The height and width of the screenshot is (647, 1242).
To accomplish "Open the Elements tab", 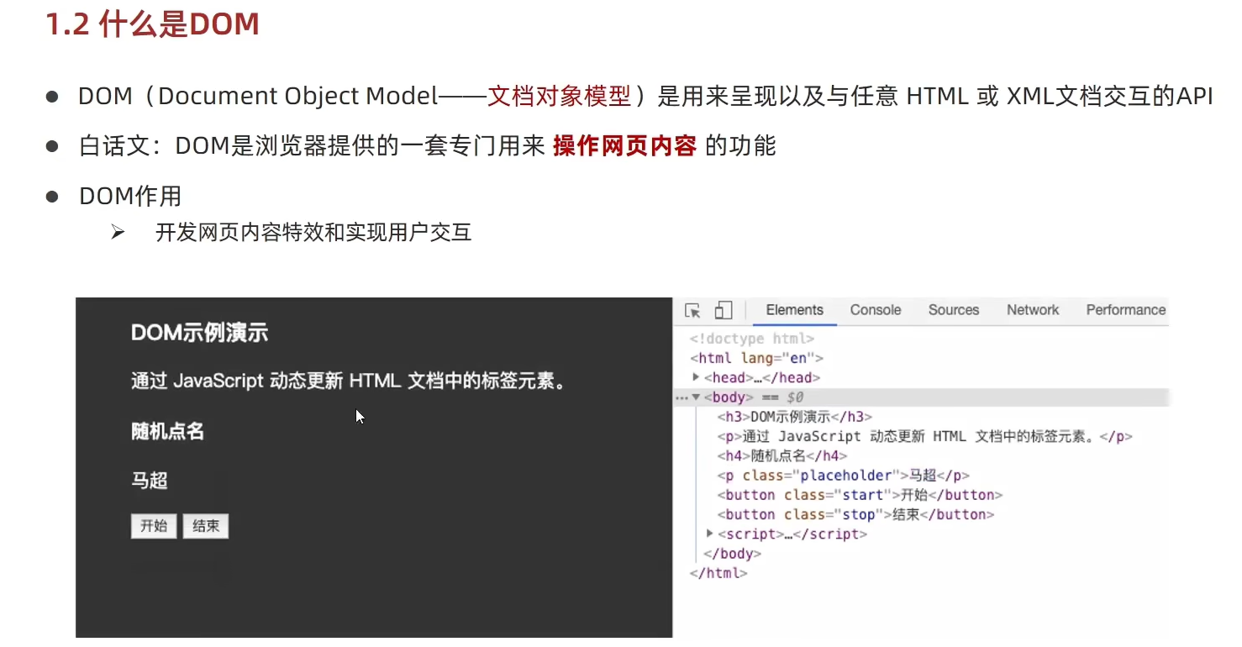I will (x=795, y=310).
